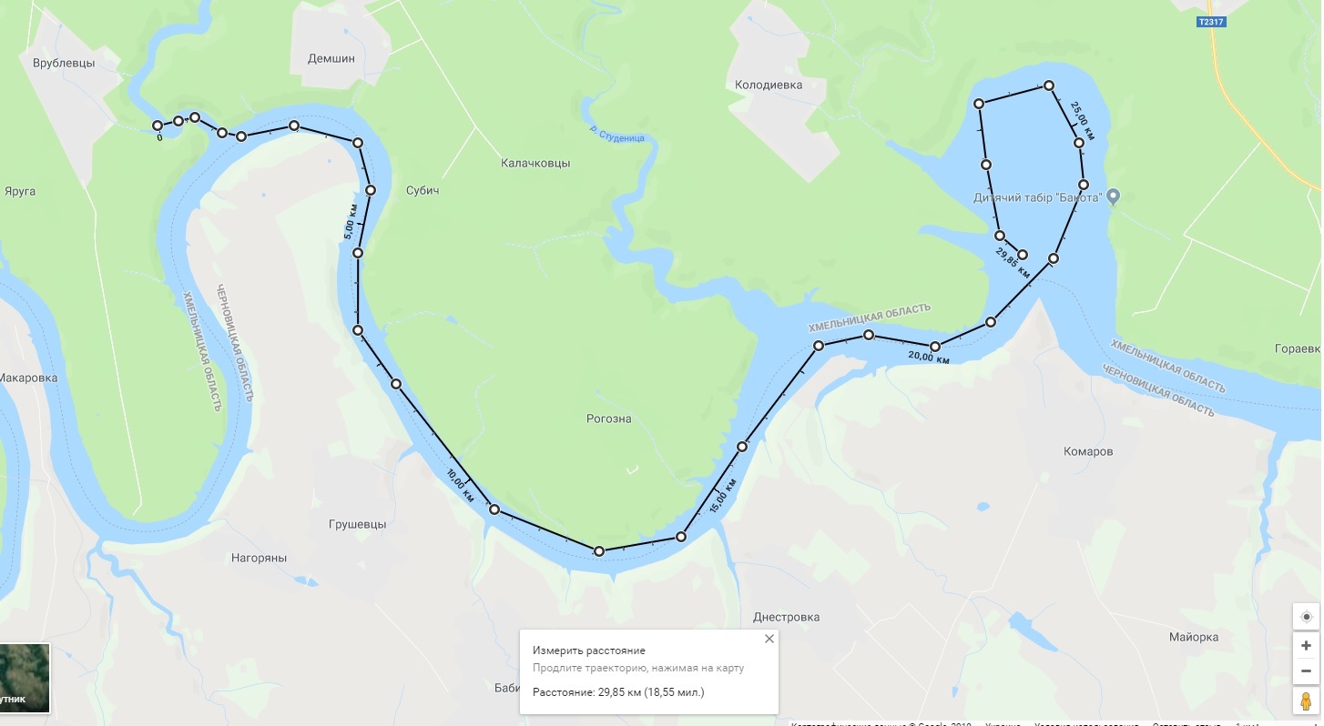Select the route starting point marked 0
Viewport: 1324px width, 726px height.
point(158,126)
